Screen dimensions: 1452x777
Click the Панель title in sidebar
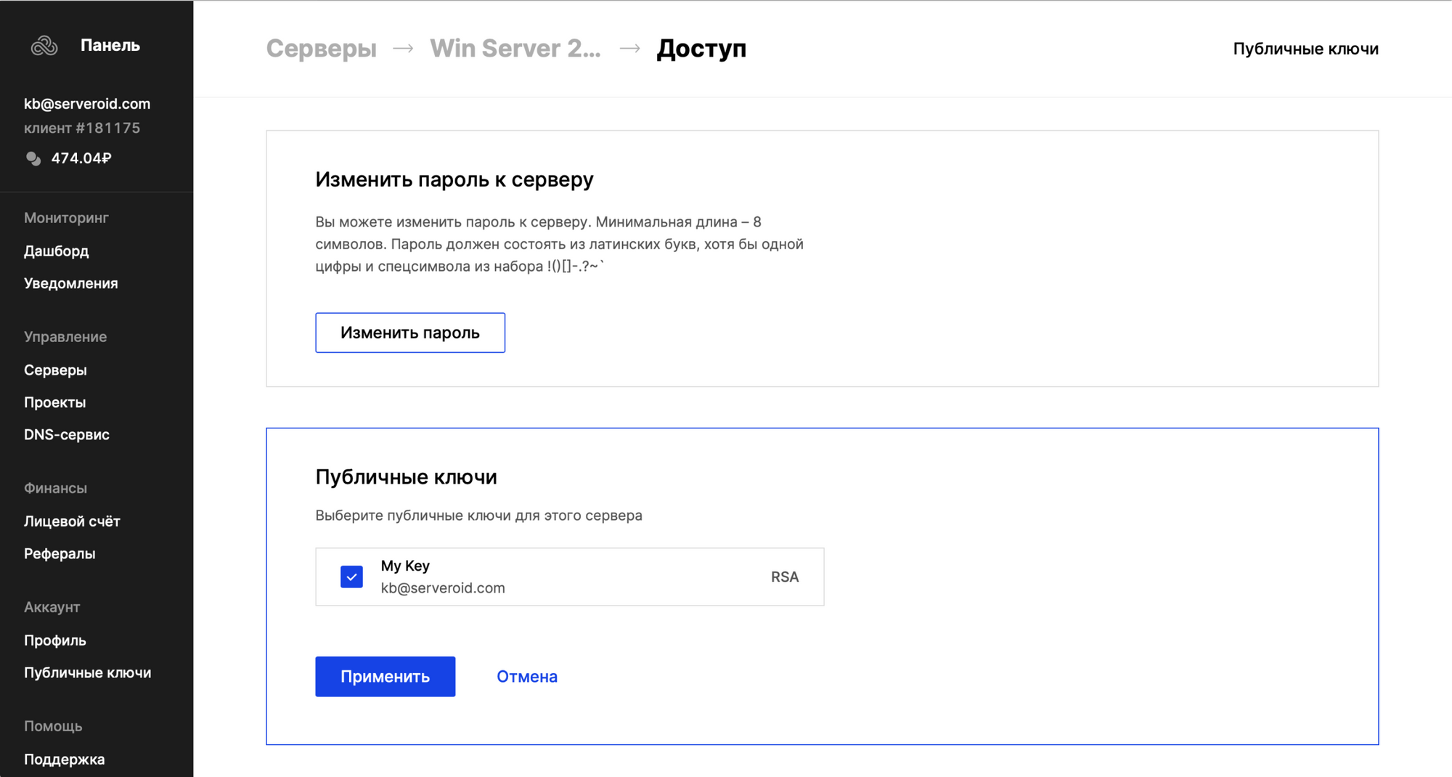click(x=110, y=45)
